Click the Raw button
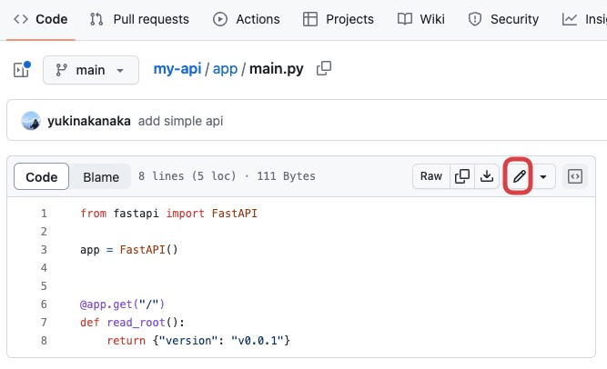This screenshot has height=369, width=607. click(x=430, y=176)
